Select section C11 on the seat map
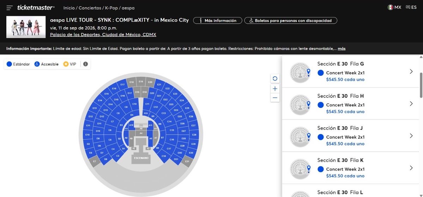The height and width of the screenshot is (197, 423). point(147,104)
